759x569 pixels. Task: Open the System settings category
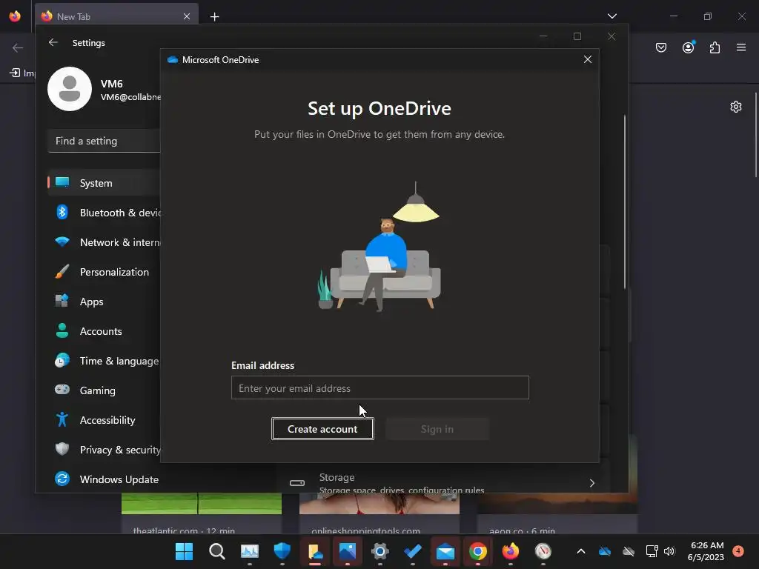pos(104,183)
